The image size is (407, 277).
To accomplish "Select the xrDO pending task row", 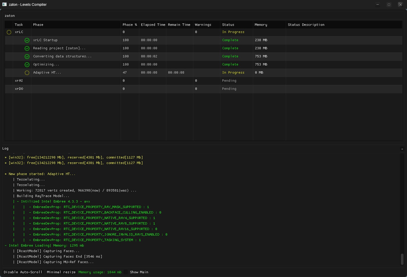I will (x=19, y=89).
